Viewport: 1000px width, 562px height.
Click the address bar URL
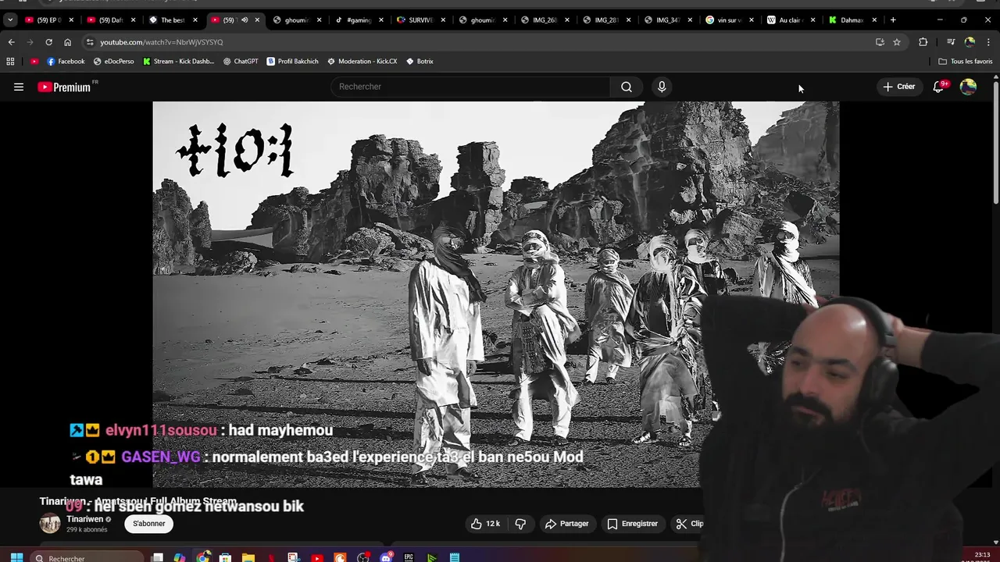[x=161, y=42]
